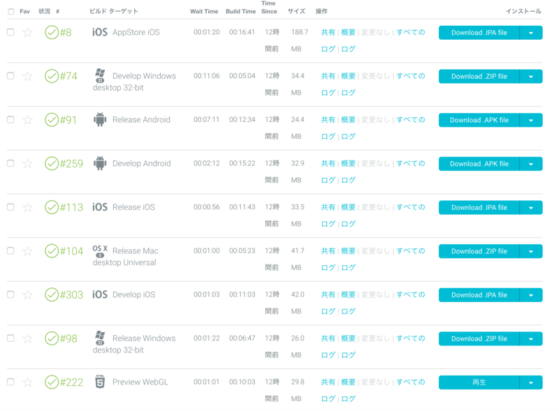Sort by the Build Time column header
Screen dimensions: 559x411
[240, 11]
